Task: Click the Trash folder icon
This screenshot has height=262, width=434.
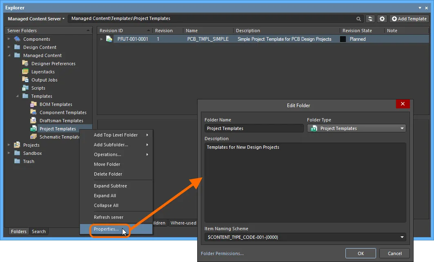Action: tap(17, 161)
